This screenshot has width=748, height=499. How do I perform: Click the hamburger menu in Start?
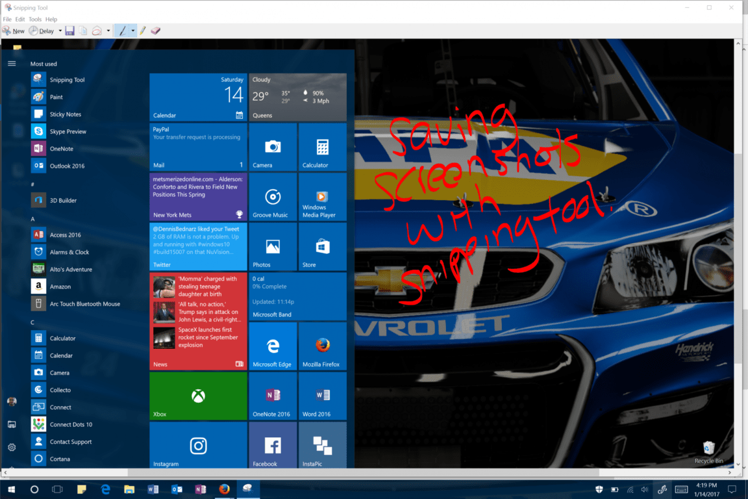(x=12, y=64)
